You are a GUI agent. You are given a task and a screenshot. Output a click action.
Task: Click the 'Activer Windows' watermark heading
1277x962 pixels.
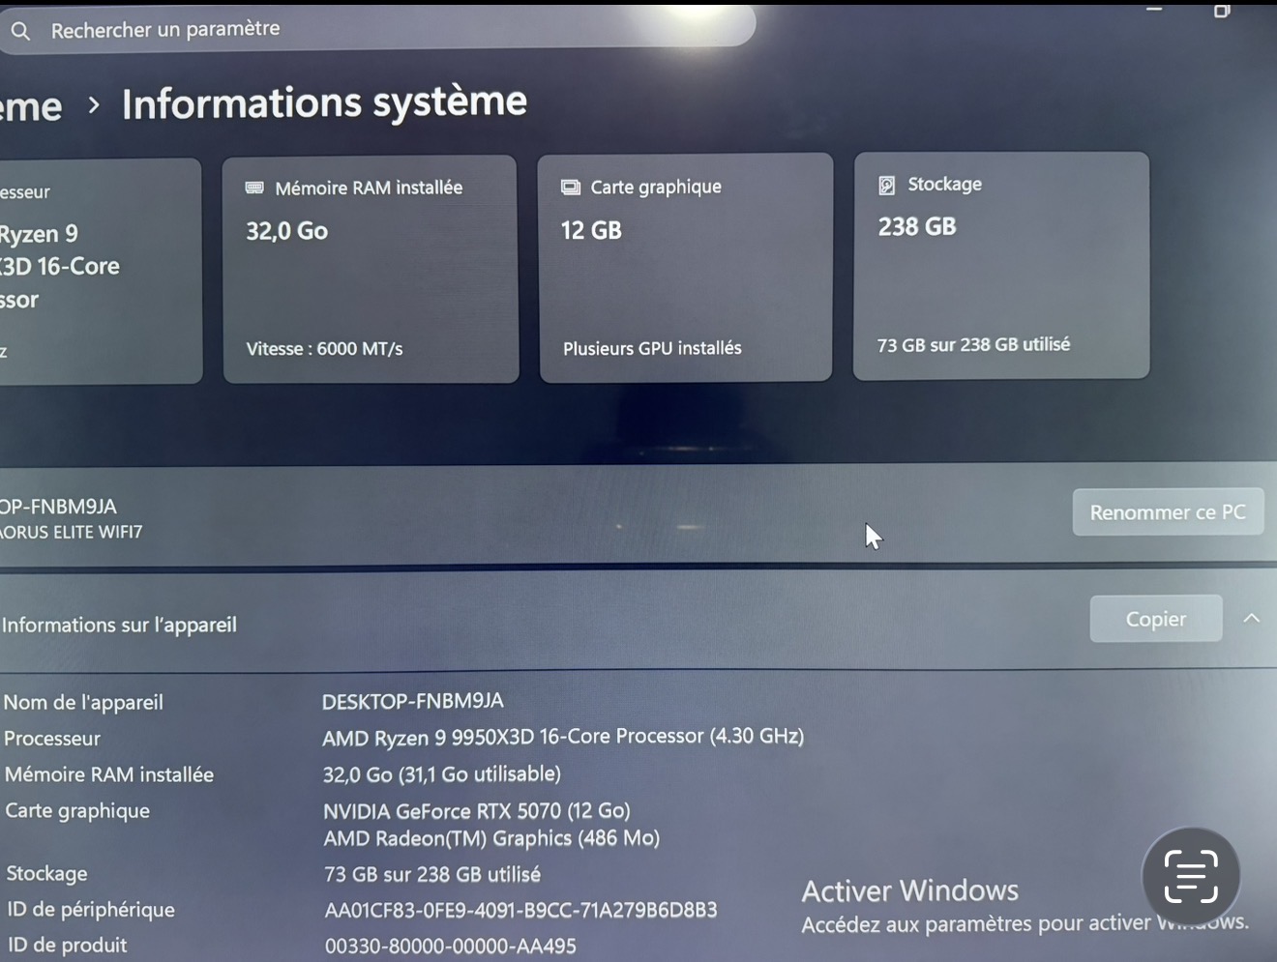910,890
